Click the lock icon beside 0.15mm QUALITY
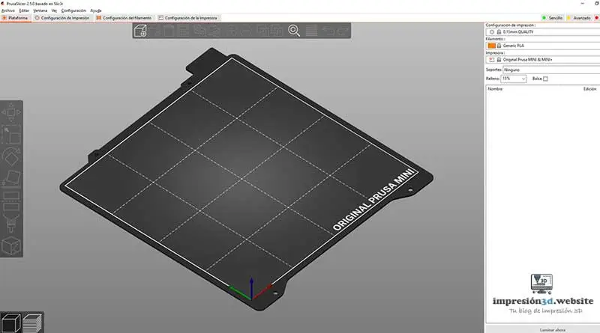Viewport: 600px width, 333px height. (499, 32)
